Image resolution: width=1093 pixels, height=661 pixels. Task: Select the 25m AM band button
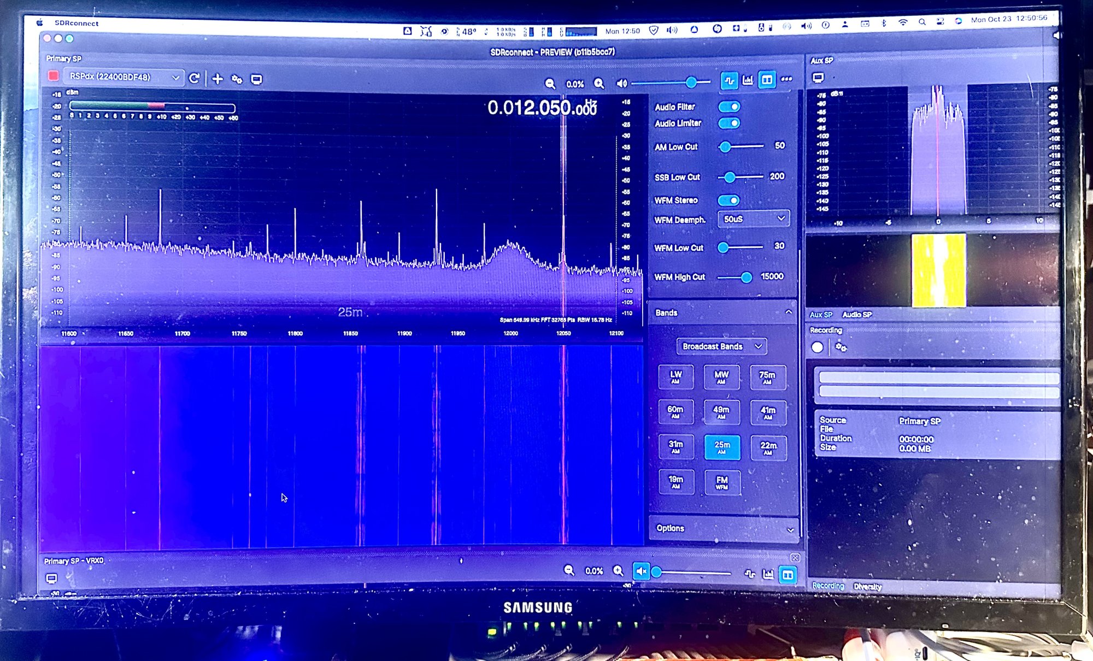point(722,447)
